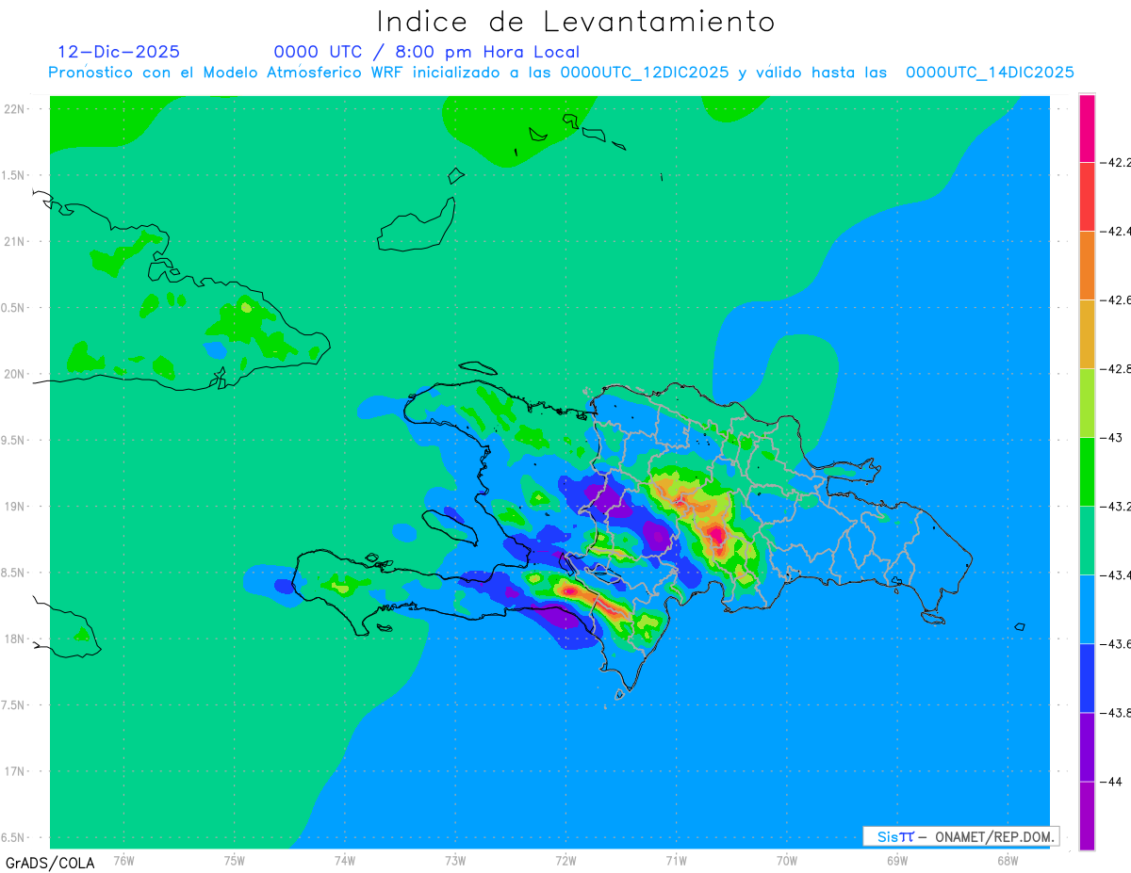Click the '20N' latitude label
The width and height of the screenshot is (1131, 873).
tap(16, 374)
